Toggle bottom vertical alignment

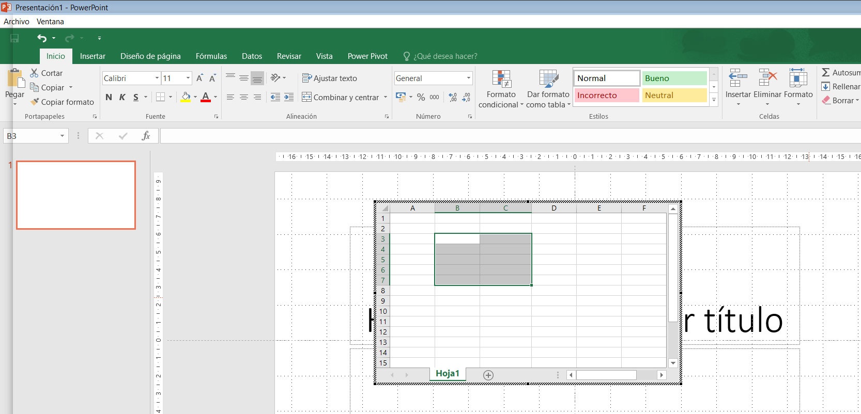coord(257,78)
